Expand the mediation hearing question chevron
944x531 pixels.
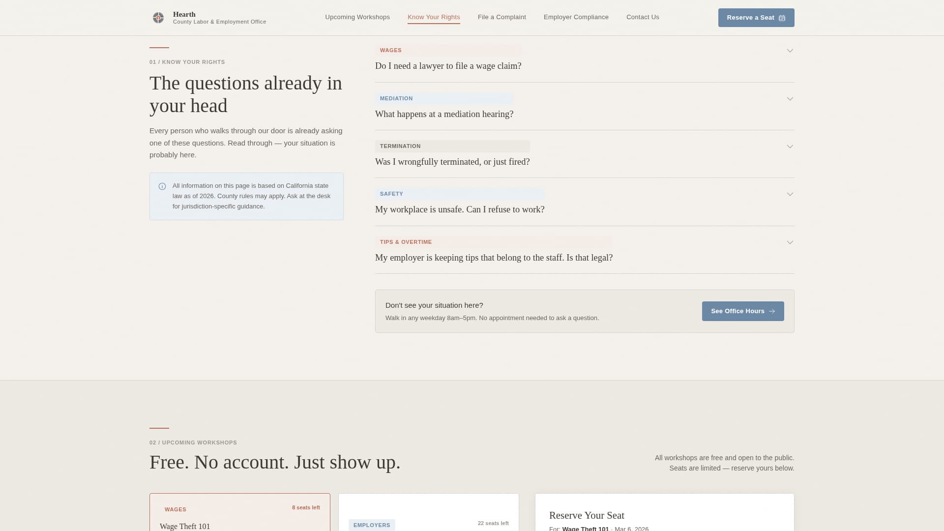790,99
